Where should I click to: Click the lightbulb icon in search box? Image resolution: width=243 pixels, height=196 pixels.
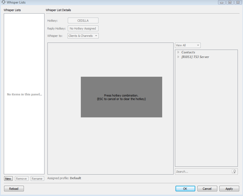pos(234,171)
